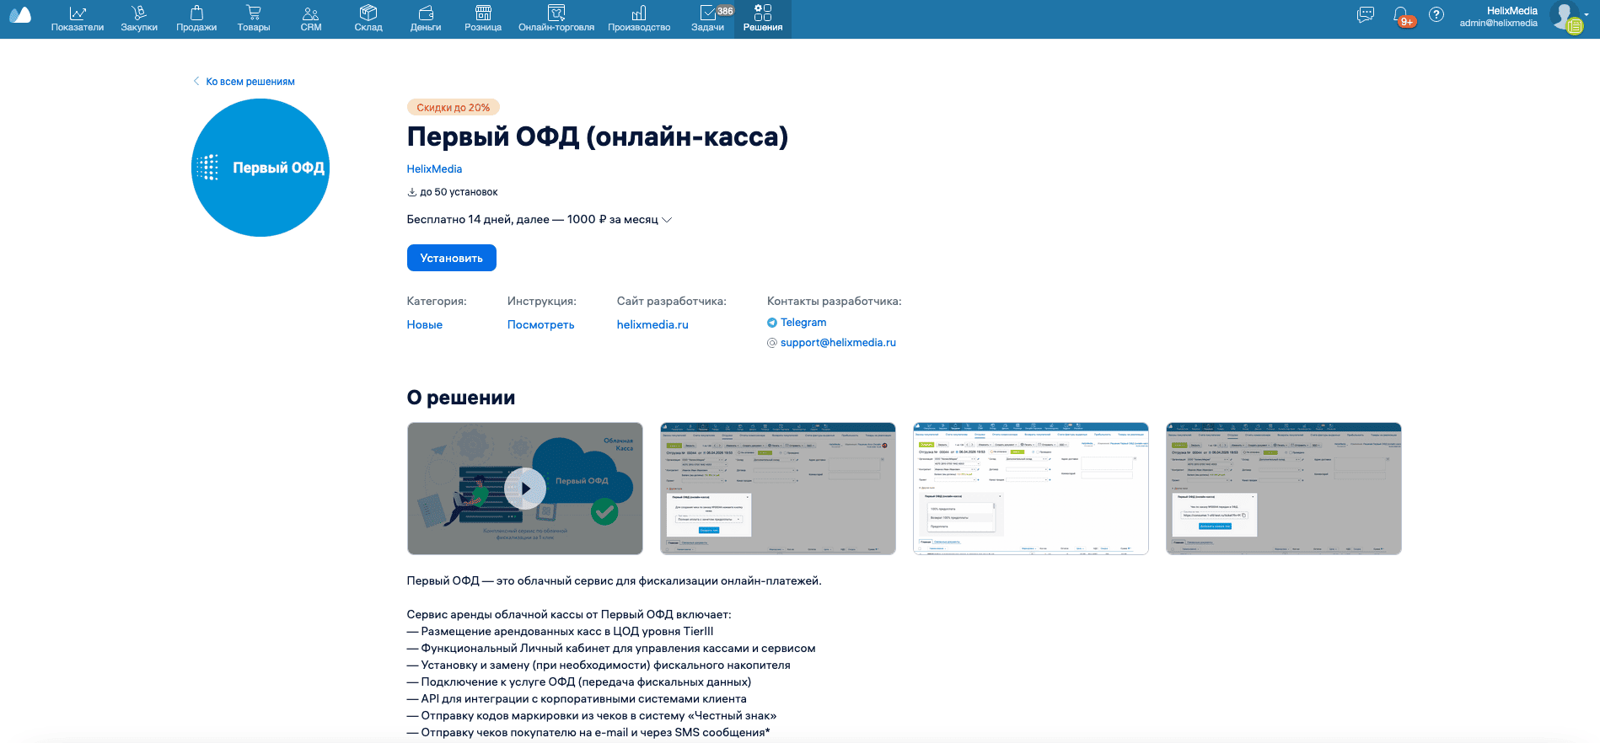Open Задачи with 386 badge
Image resolution: width=1600 pixels, height=743 pixels.
pos(708,19)
